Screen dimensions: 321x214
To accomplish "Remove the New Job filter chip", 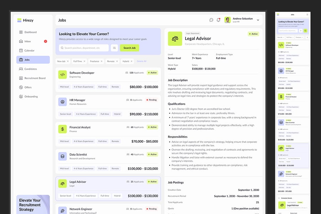I will 68,61.
